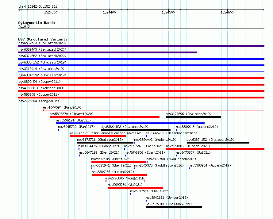Click the blue marker under nsv3383954
This screenshot has height=219, width=273.
[x=190, y=168]
